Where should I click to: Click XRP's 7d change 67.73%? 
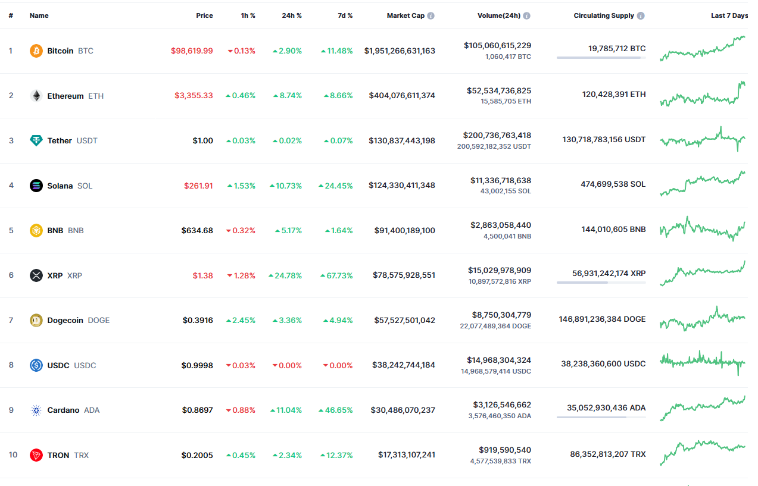[340, 275]
